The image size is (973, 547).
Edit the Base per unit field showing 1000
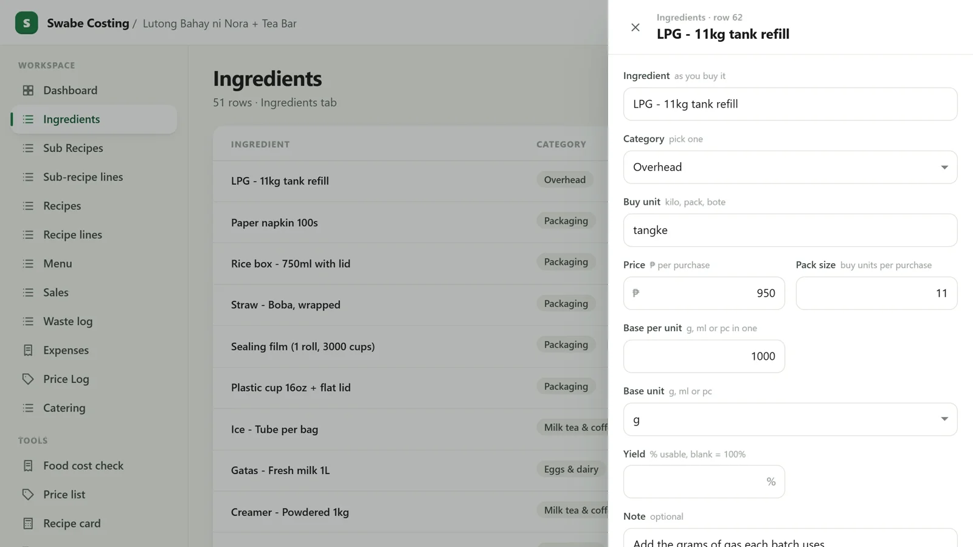pos(704,356)
